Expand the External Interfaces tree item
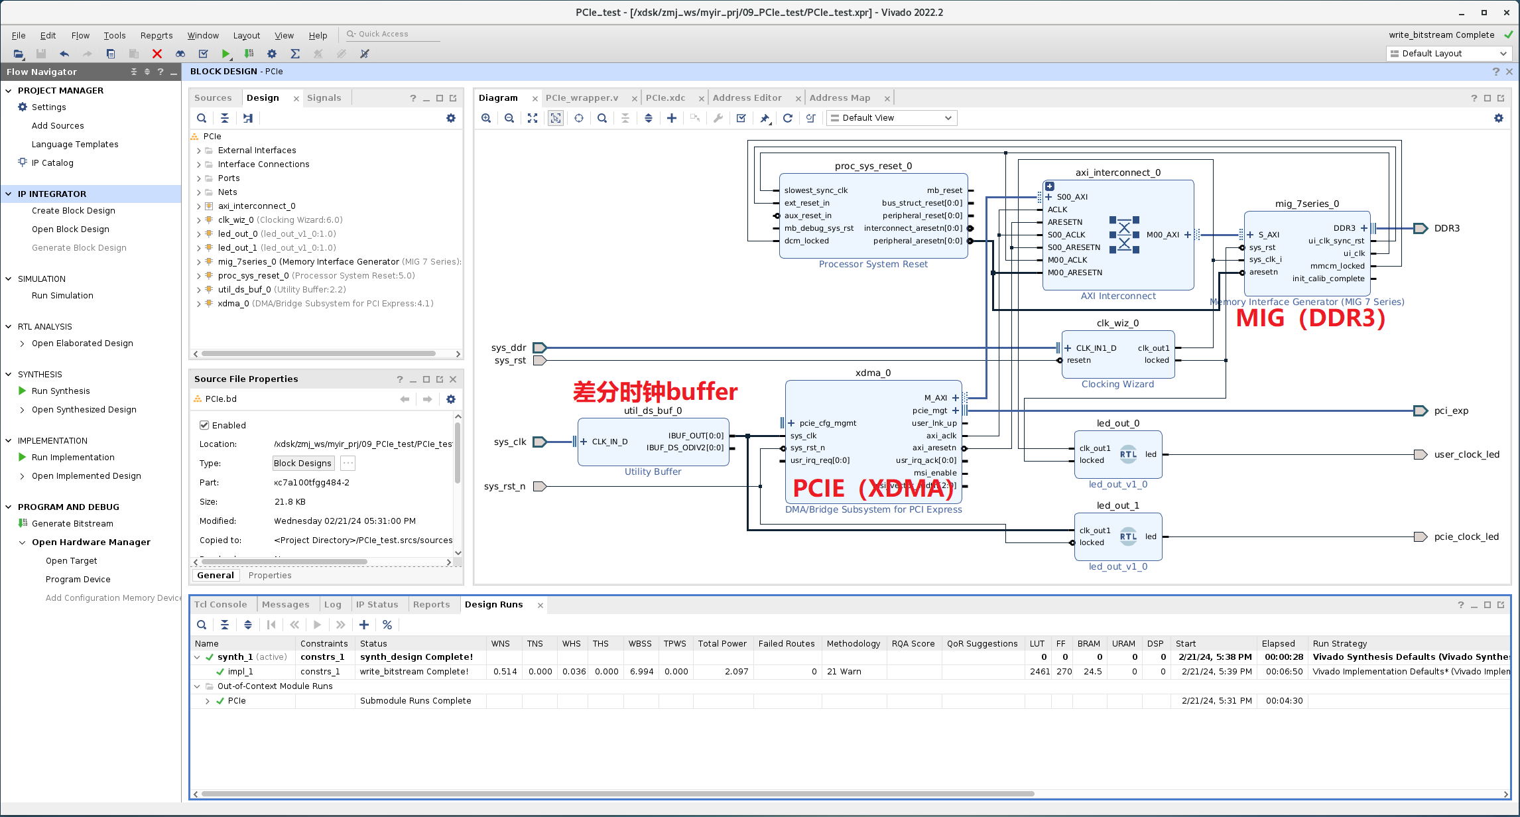Viewport: 1520px width, 817px height. (199, 150)
